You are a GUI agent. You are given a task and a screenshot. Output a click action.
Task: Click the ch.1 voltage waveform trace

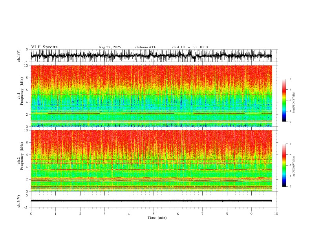coord(152,56)
